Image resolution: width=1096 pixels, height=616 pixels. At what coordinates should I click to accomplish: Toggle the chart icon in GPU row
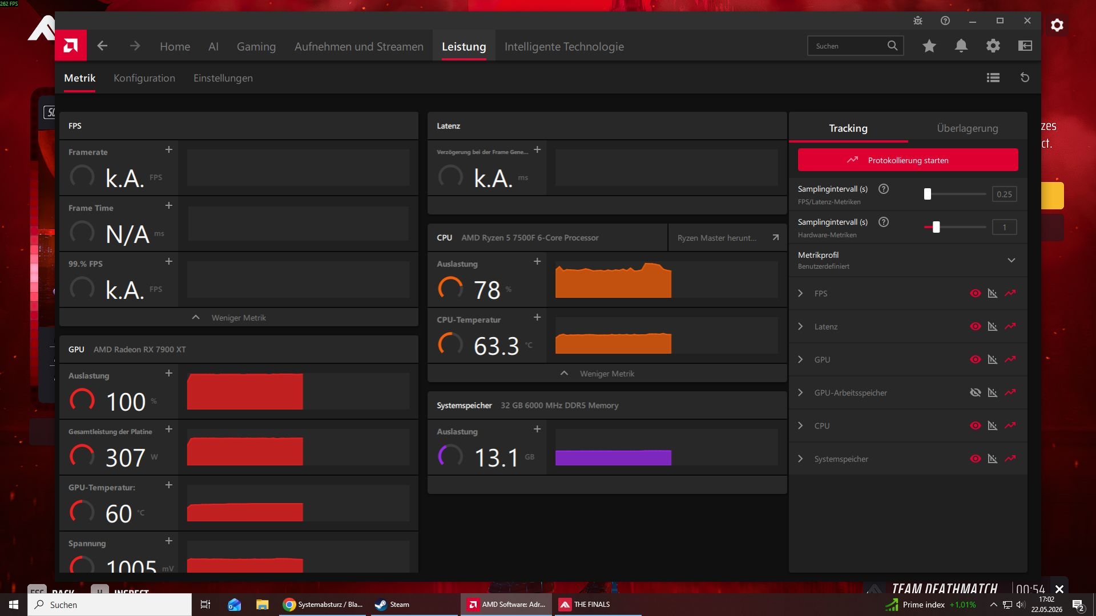point(993,359)
